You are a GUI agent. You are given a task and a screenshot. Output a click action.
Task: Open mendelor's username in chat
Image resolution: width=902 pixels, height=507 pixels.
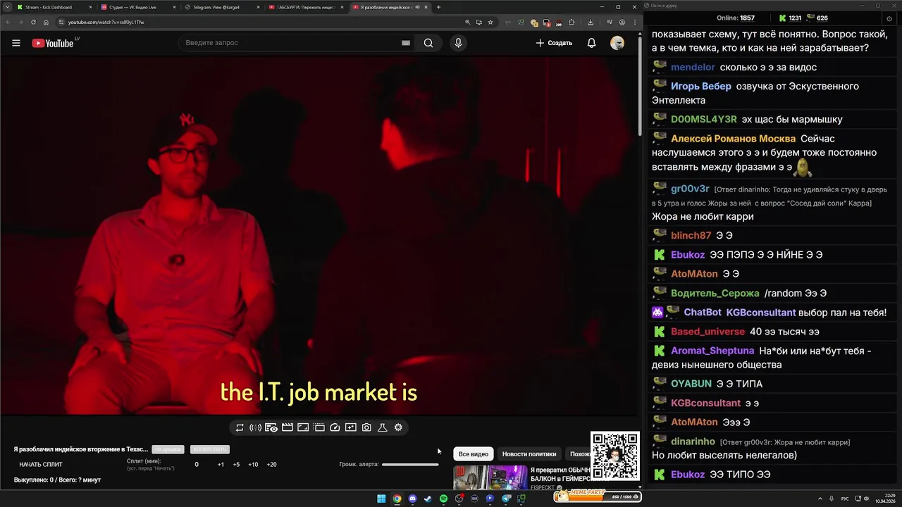(x=693, y=68)
